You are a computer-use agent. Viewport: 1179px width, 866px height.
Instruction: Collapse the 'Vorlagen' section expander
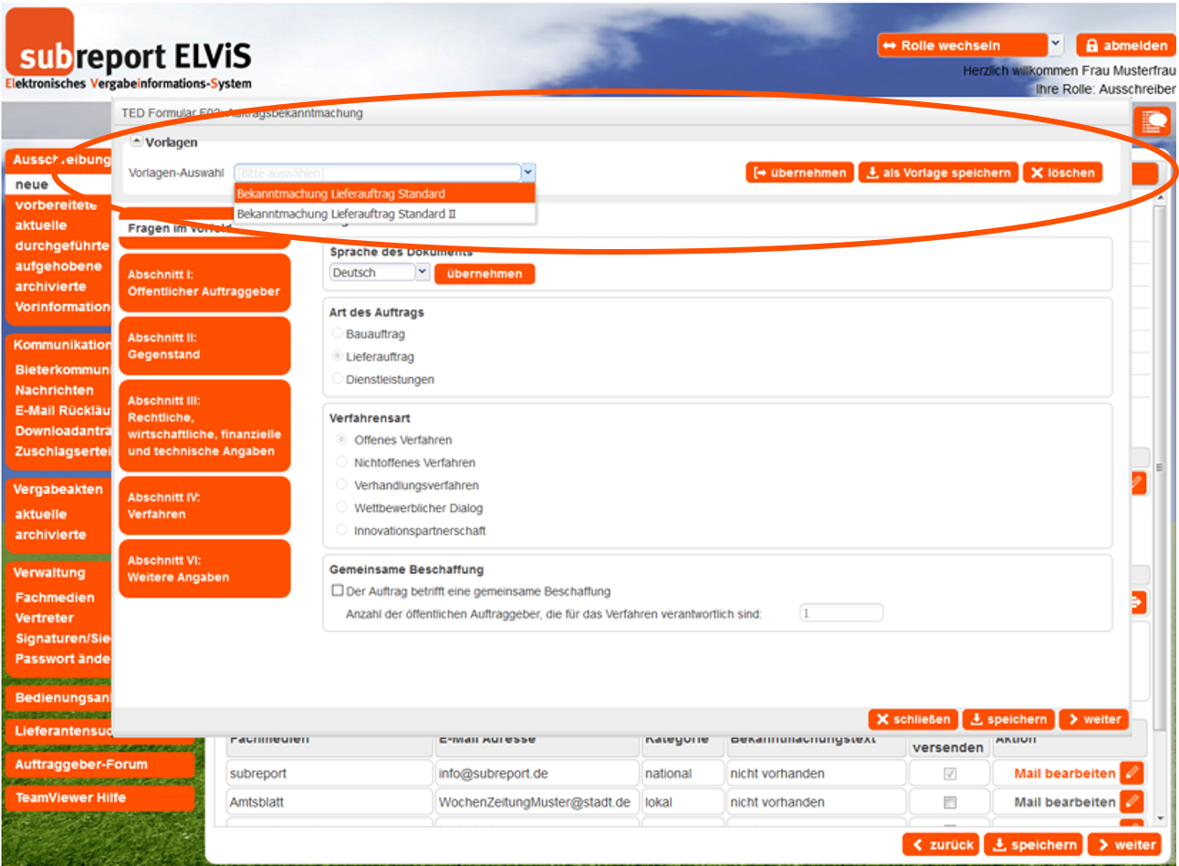click(137, 141)
